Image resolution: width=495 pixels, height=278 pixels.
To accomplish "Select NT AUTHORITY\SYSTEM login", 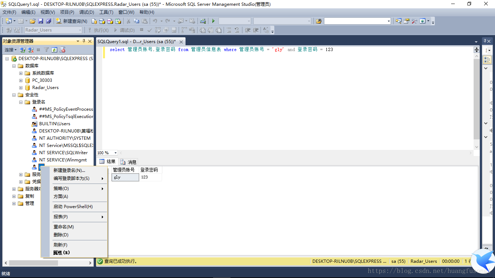I will coord(65,138).
